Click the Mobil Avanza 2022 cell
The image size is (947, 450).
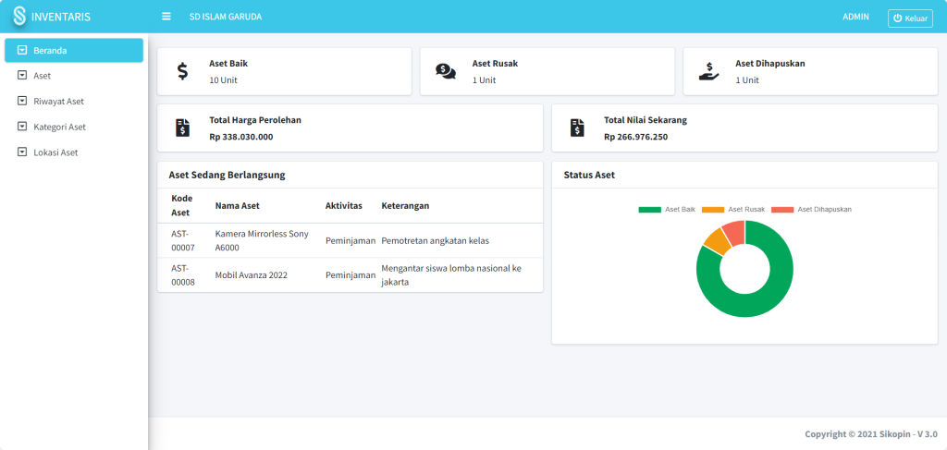pos(252,275)
